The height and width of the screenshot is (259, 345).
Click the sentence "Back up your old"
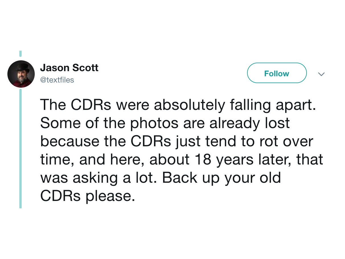click(221, 178)
